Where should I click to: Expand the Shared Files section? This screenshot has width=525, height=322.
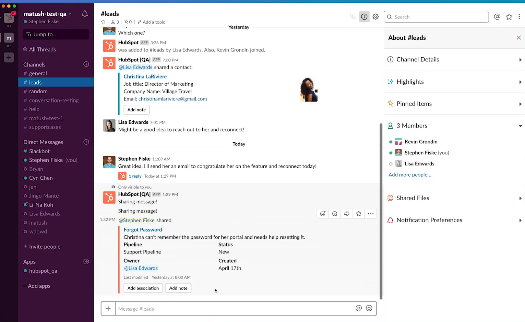pyautogui.click(x=454, y=198)
